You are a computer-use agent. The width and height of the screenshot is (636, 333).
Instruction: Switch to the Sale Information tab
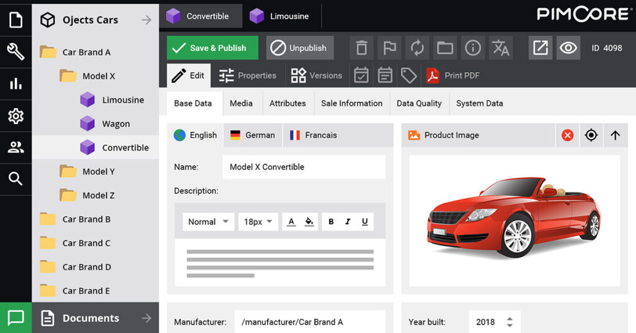click(352, 103)
